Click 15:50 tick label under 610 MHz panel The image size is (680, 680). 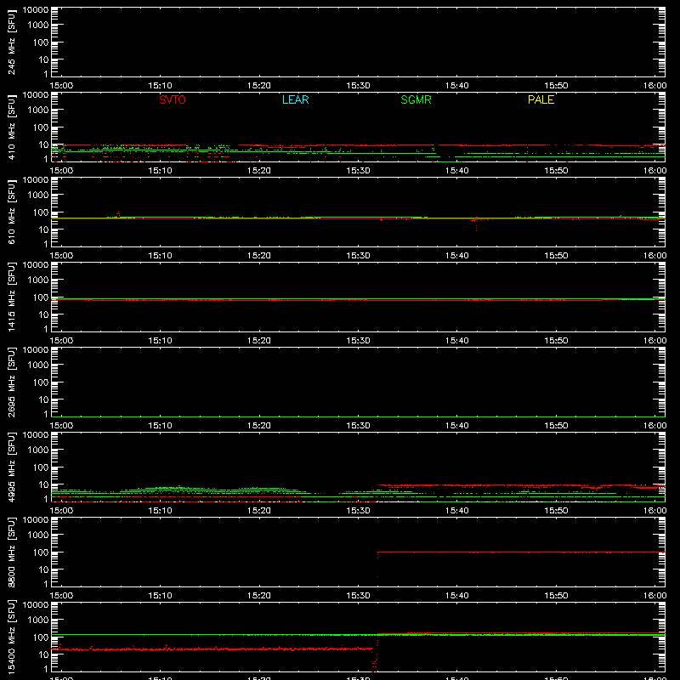(556, 256)
